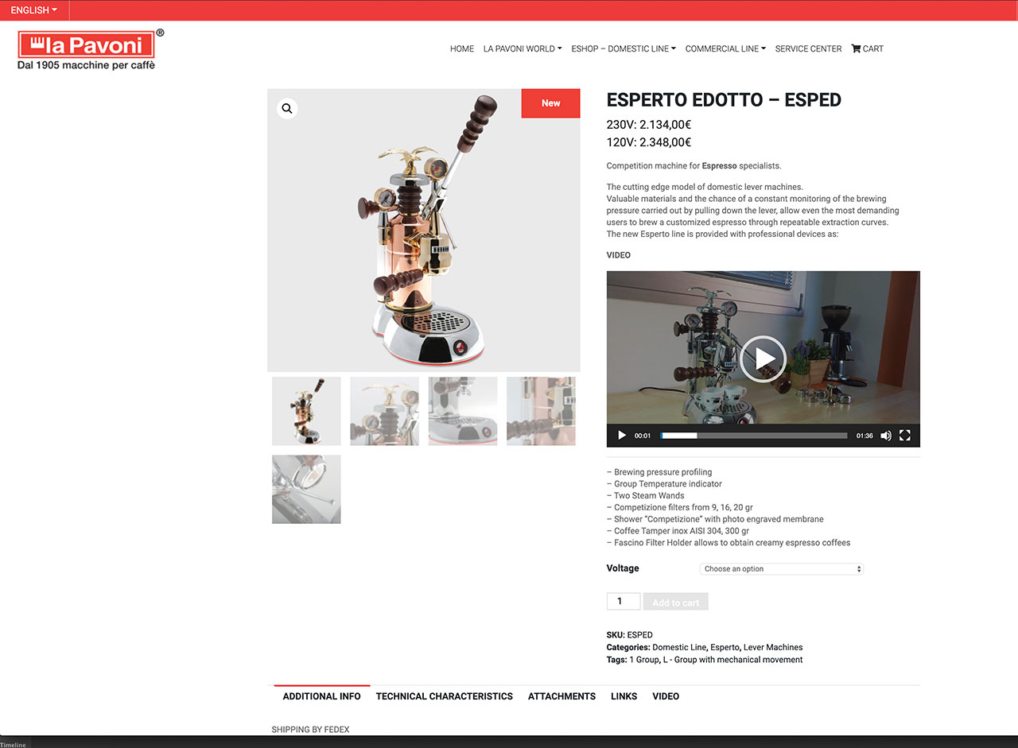
Task: Open the Voltage 'Choose an option' dropdown
Action: (x=782, y=569)
